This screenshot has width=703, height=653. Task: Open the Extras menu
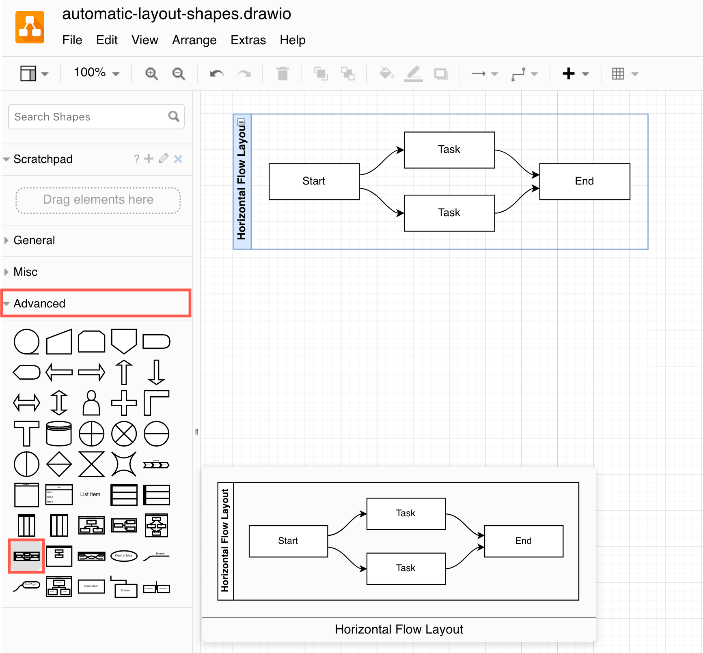(x=248, y=40)
